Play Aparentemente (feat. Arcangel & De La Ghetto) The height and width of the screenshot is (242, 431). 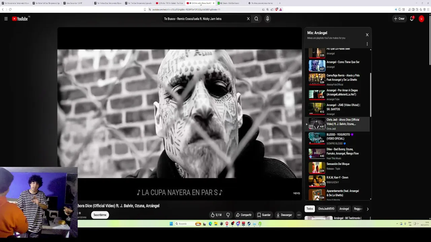coord(339,195)
